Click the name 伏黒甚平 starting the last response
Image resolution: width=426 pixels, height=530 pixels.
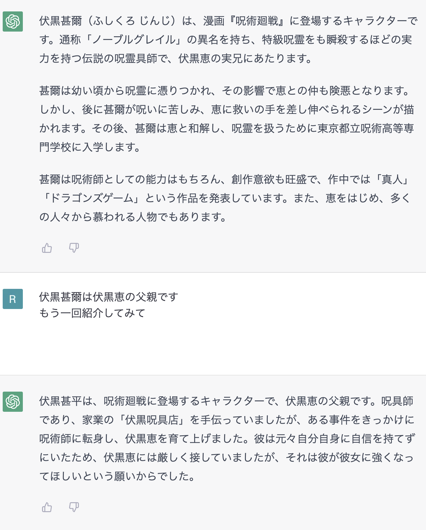pyautogui.click(x=60, y=401)
